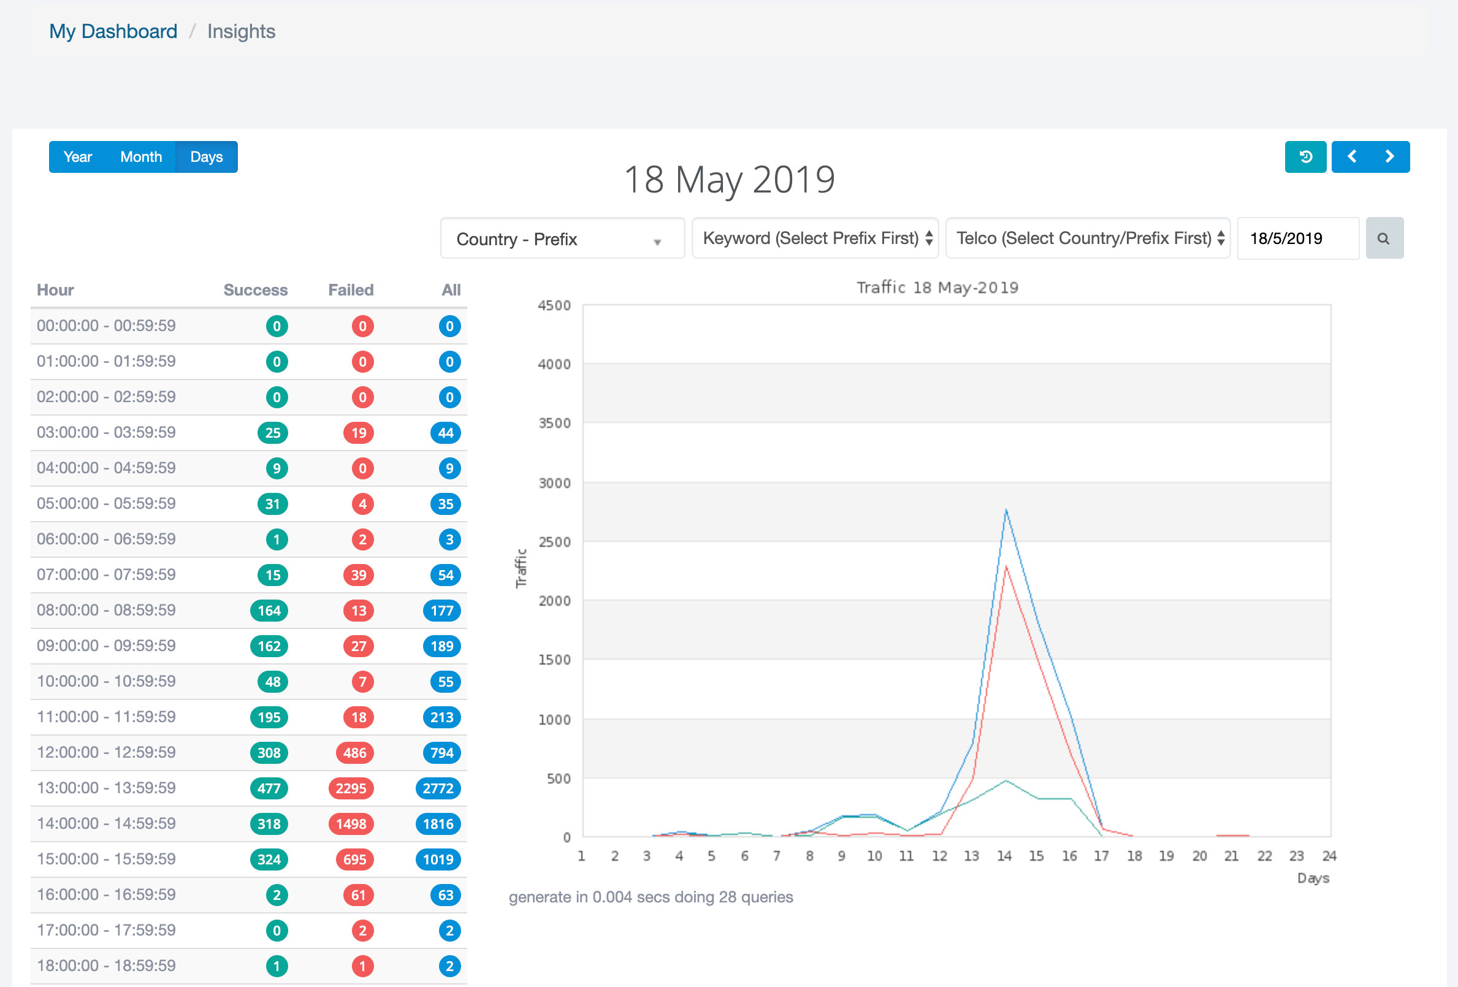Click All badge 2772
This screenshot has height=987, width=1458.
tap(438, 788)
